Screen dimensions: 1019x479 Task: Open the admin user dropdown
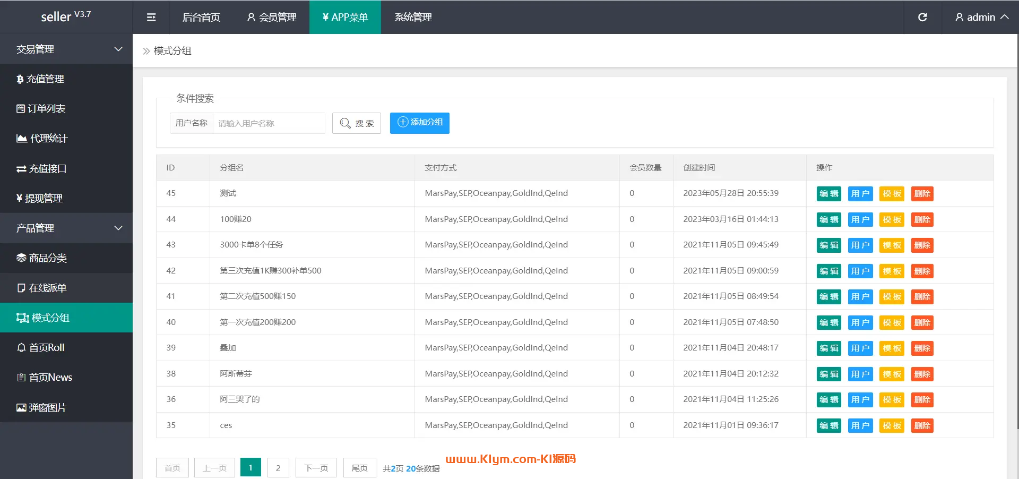[981, 17]
